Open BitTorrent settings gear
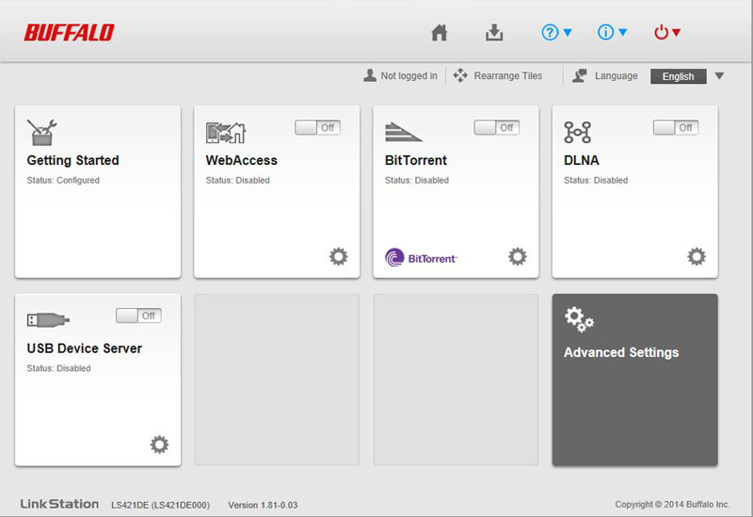The image size is (753, 517). click(517, 256)
